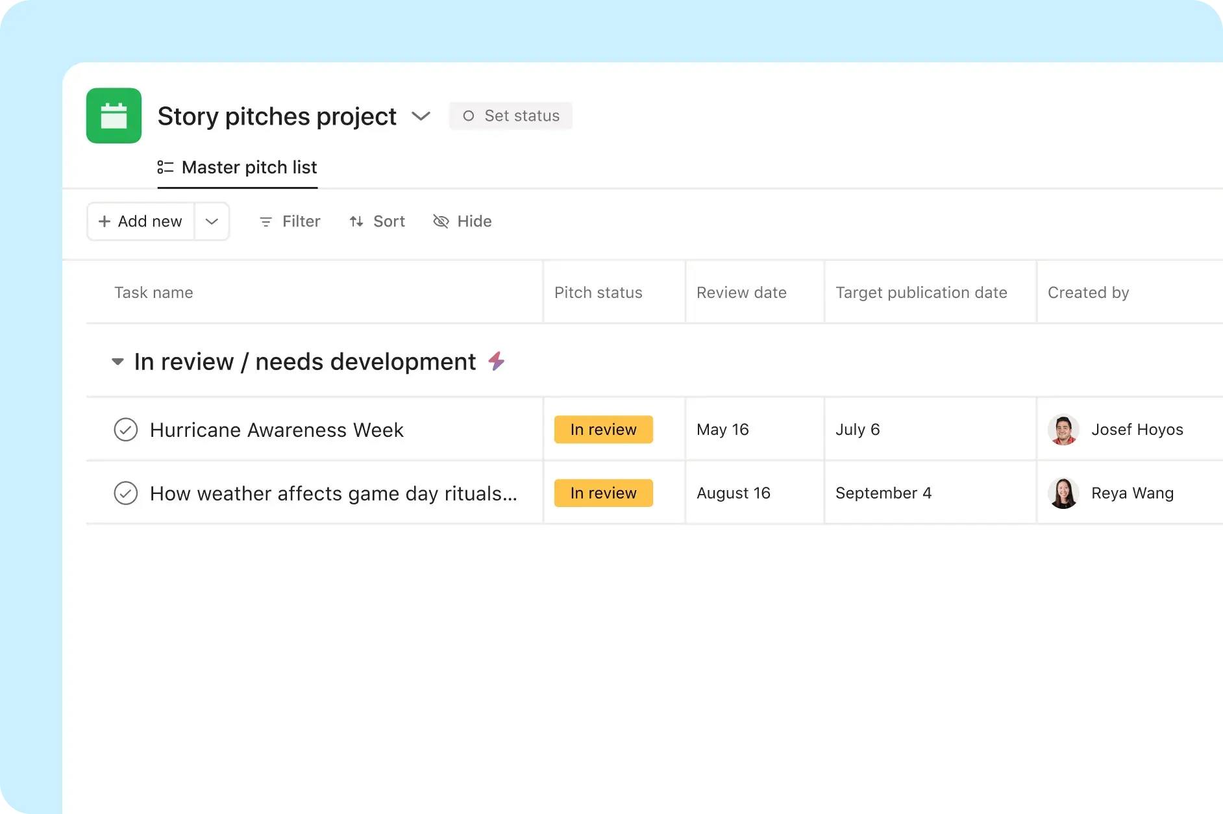This screenshot has height=814, width=1223.
Task: Click the lightning bolt automation icon
Action: point(497,362)
